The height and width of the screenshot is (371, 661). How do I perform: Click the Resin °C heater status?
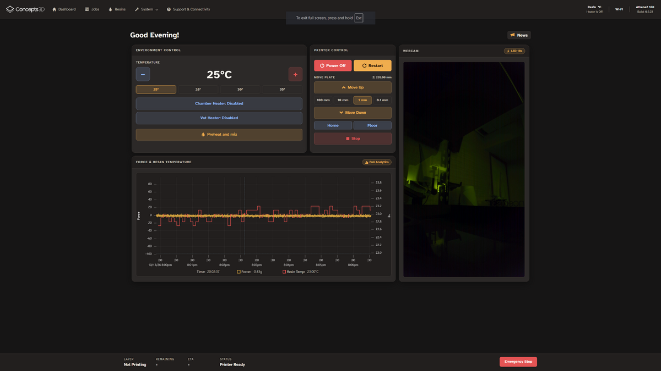(x=594, y=9)
